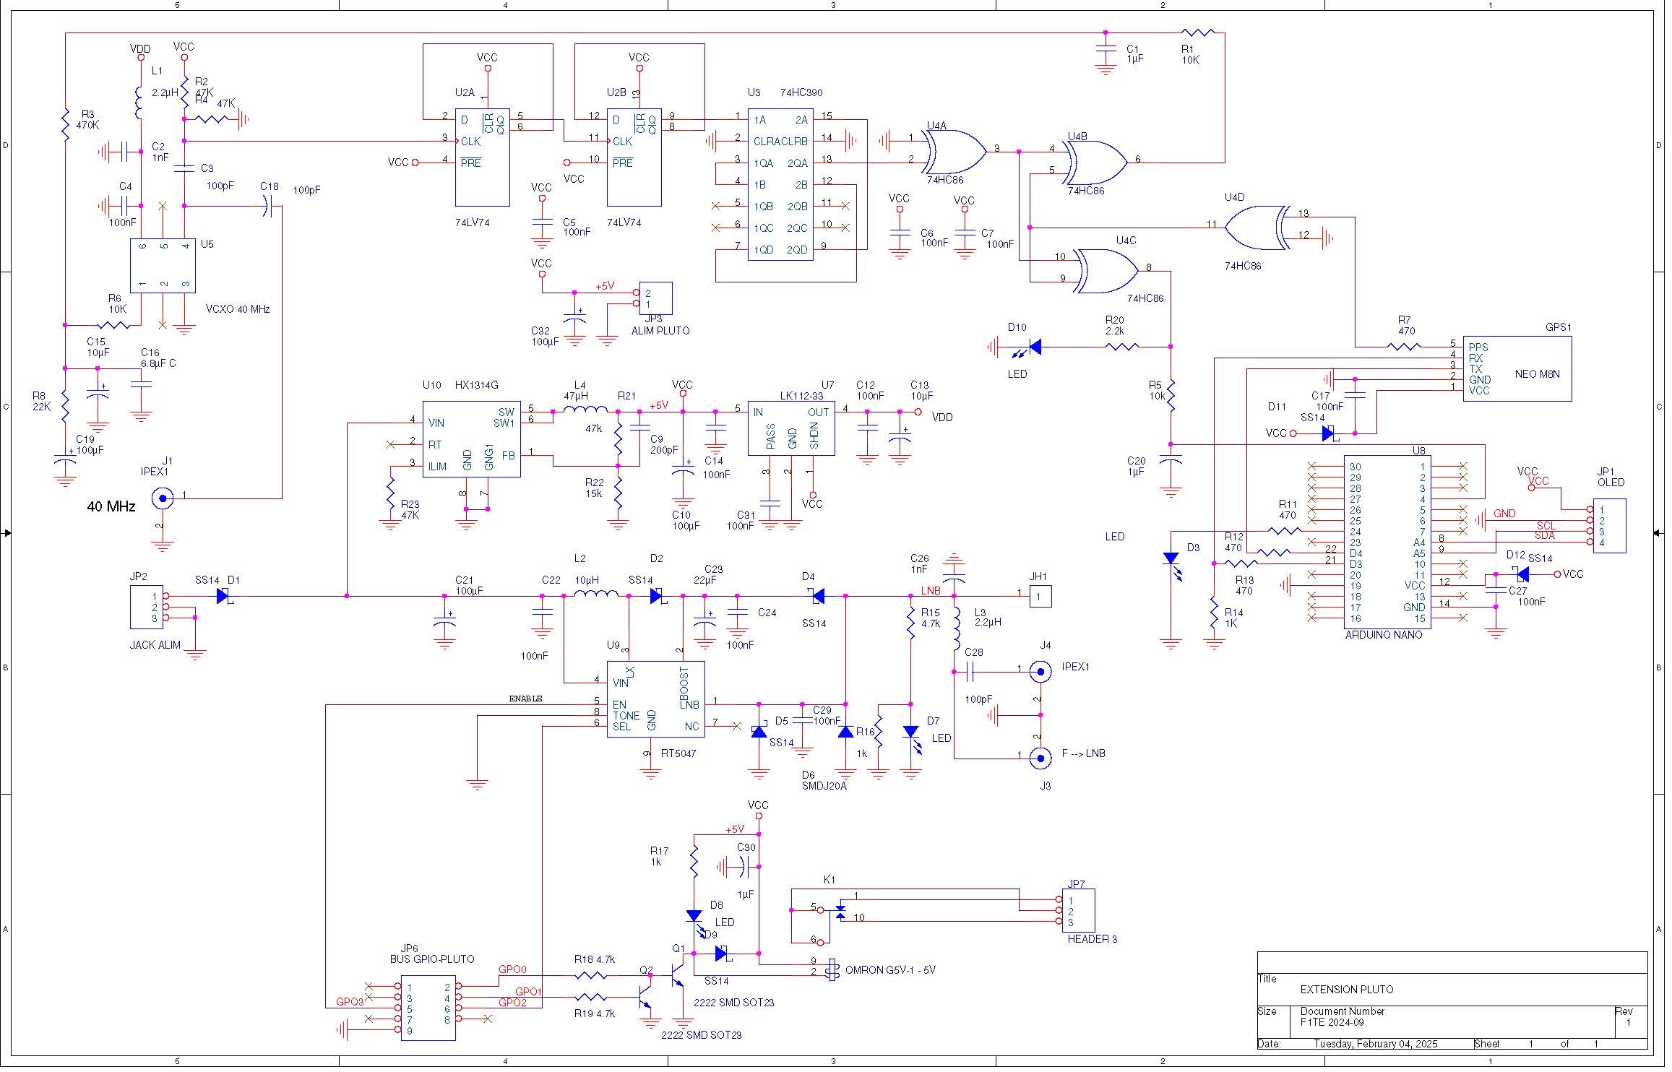
Task: Click the U2A 74LV74 flip-flop block
Action: (x=483, y=157)
